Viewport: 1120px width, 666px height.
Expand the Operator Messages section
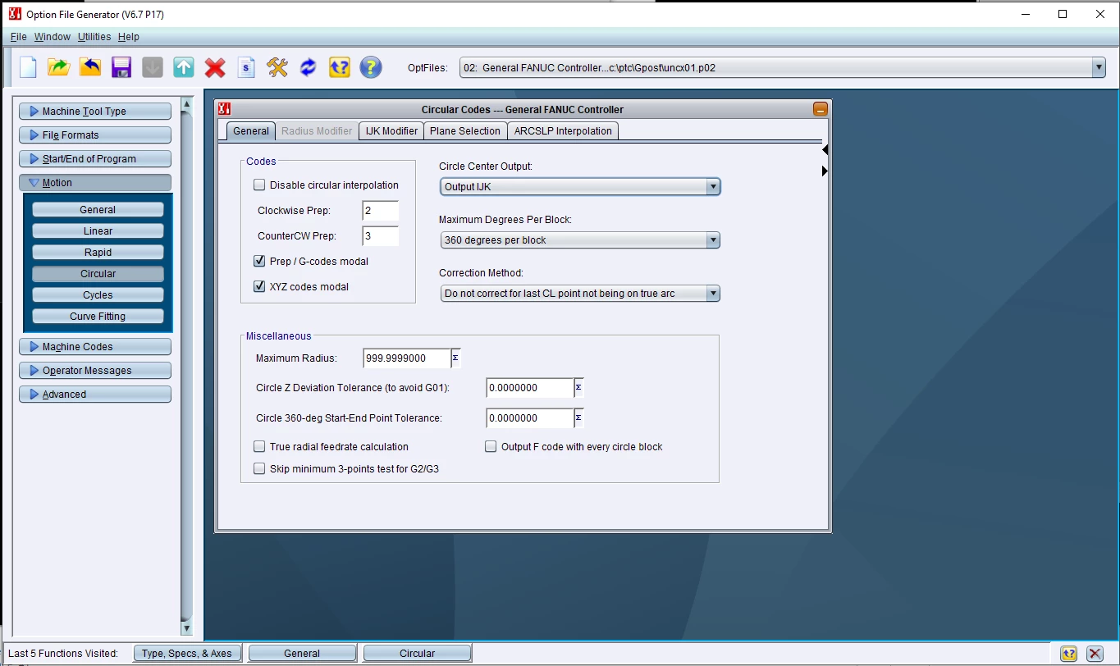click(95, 371)
